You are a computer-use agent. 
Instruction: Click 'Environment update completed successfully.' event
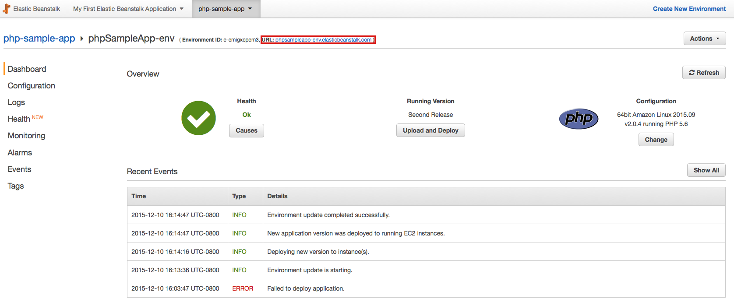click(x=328, y=215)
